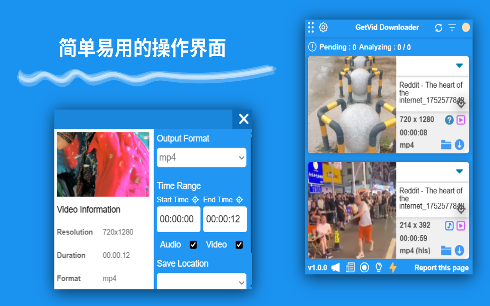This screenshot has width=490, height=306.
Task: Download the 00:00:08 mp4 video
Action: tap(459, 145)
